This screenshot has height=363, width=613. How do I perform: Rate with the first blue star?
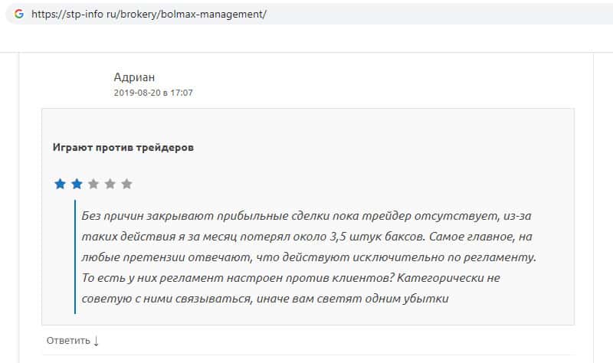point(60,184)
